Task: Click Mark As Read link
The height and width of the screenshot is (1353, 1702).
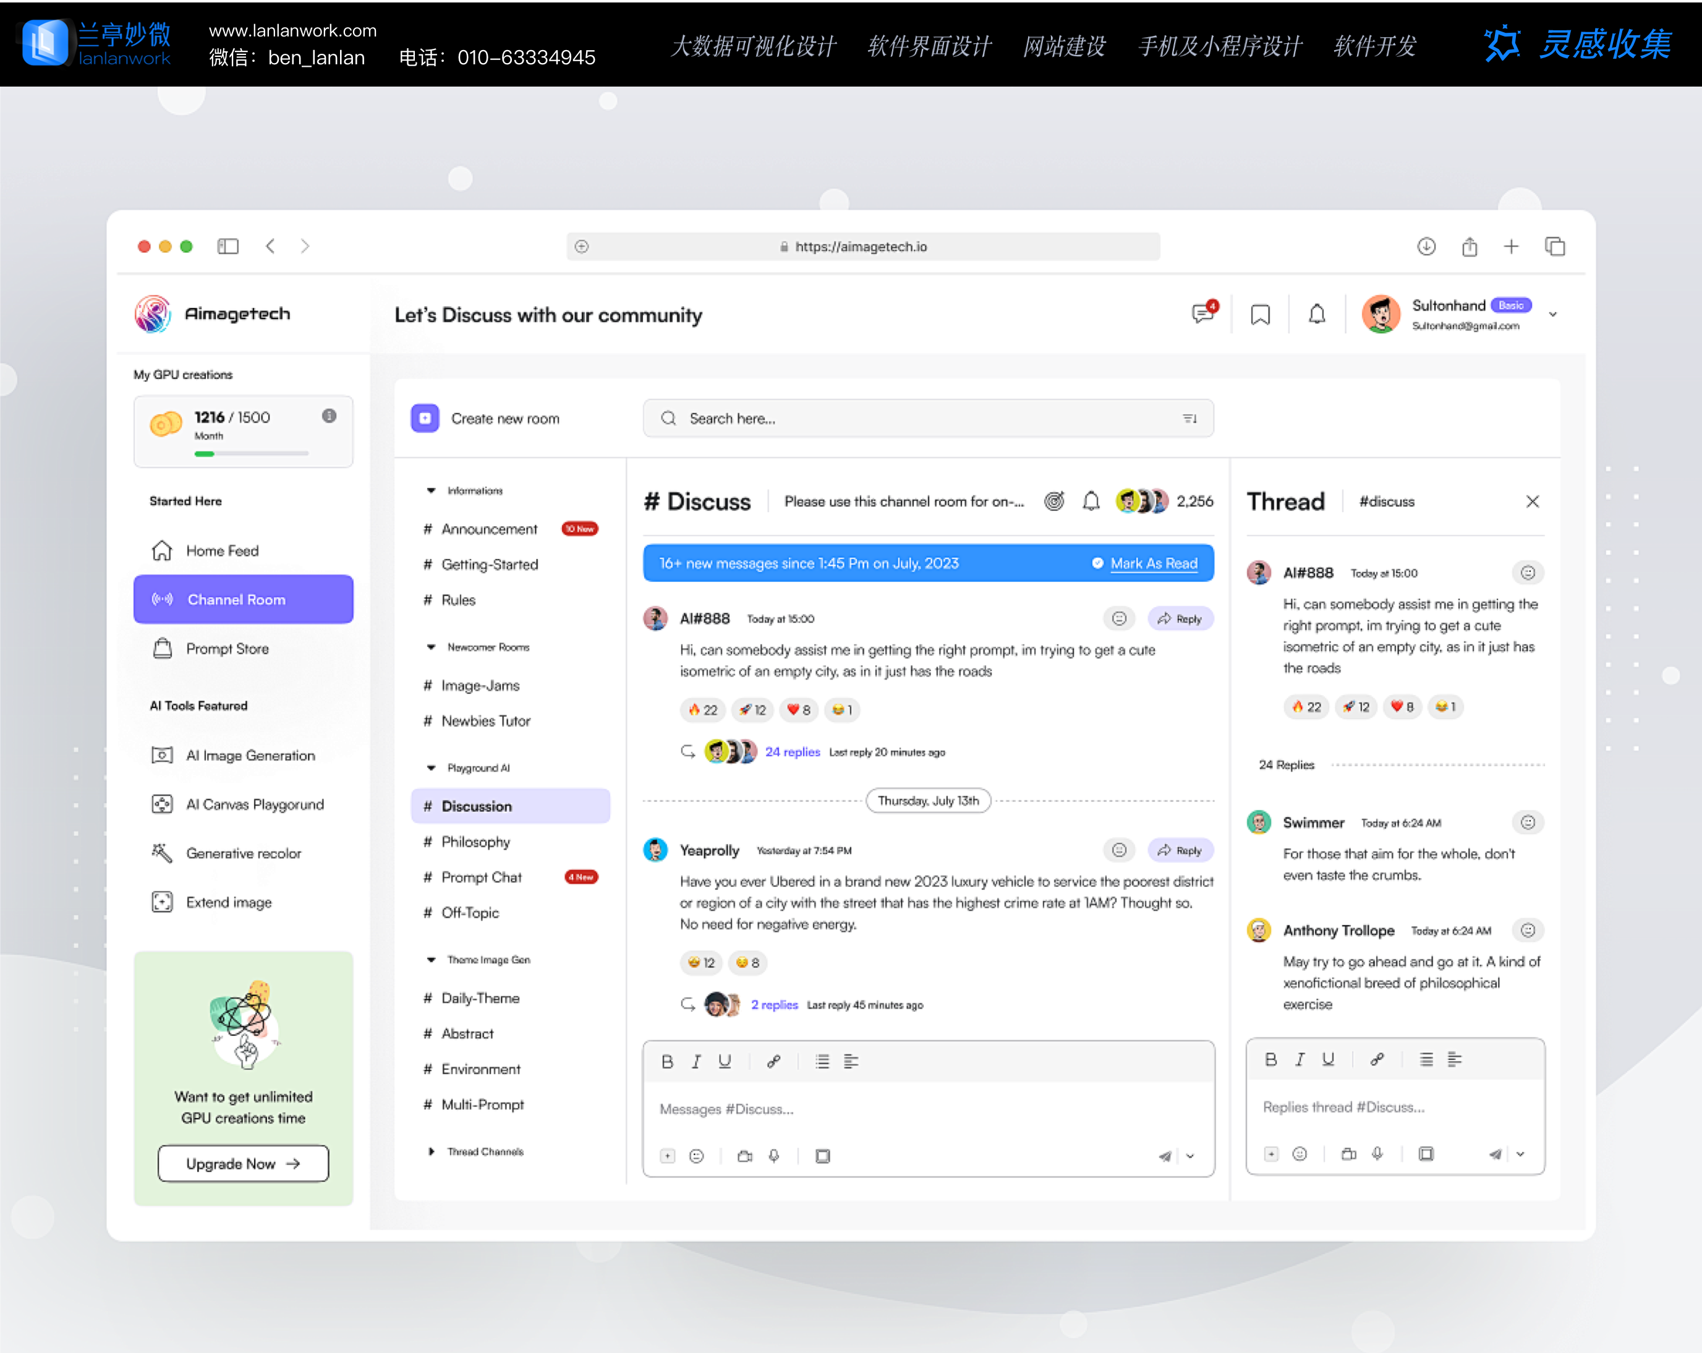Action: click(1154, 563)
